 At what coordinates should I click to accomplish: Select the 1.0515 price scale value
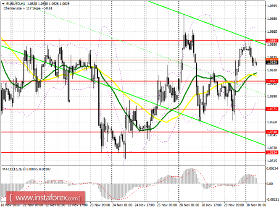[272, 161]
